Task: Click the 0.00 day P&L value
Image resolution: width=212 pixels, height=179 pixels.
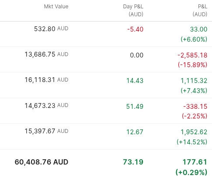Action: [x=137, y=55]
